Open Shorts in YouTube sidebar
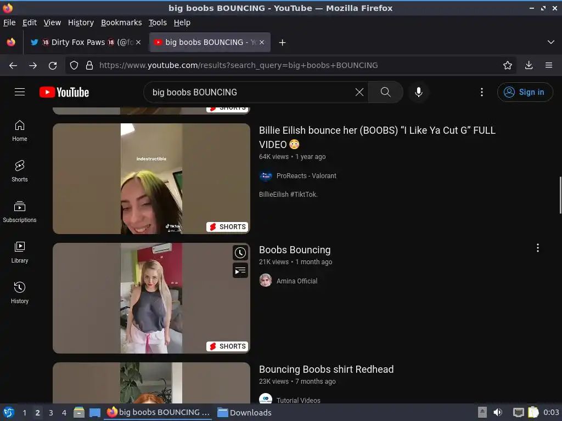562x421 pixels. click(20, 171)
